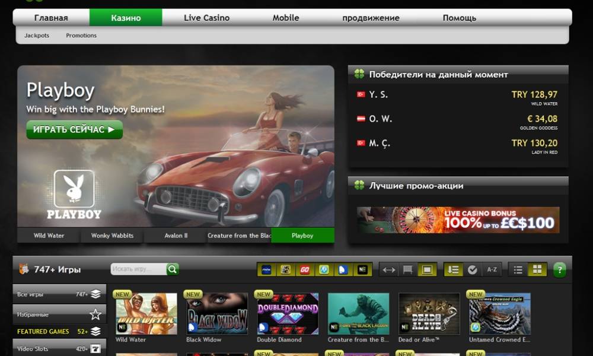
Task: Select the double-arrow wide view icon
Action: coord(389,270)
